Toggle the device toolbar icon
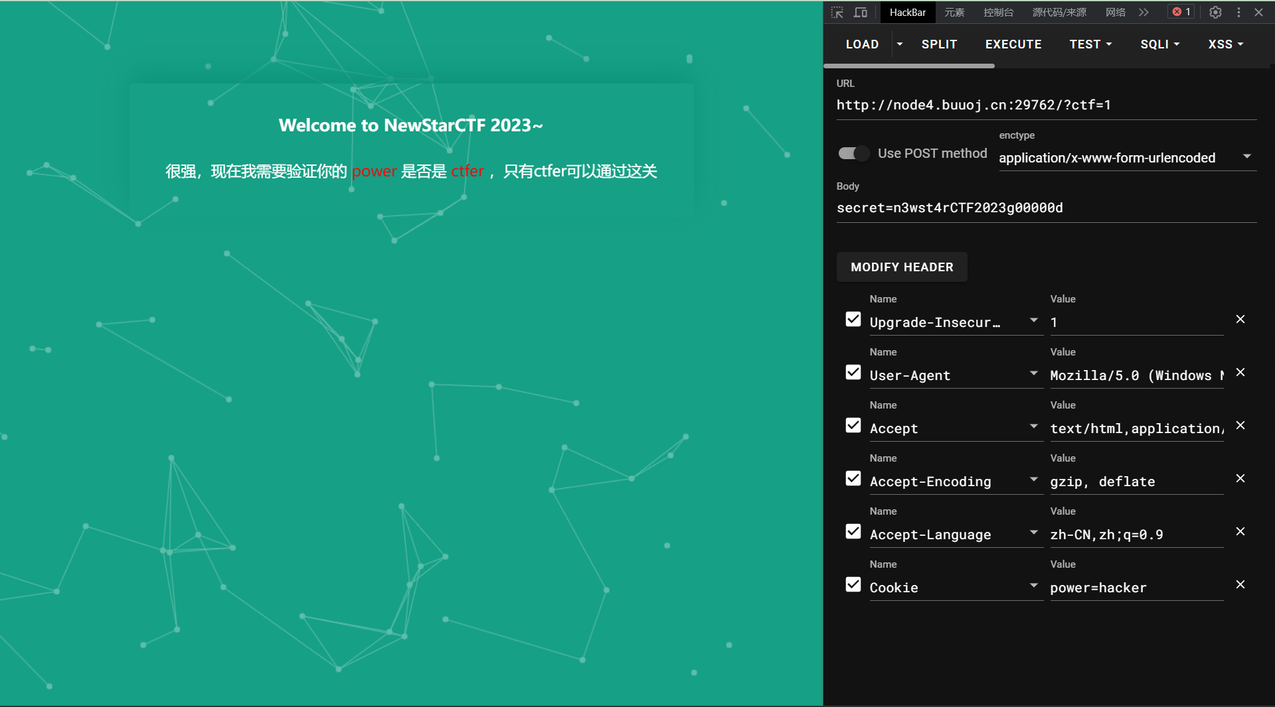1275x707 pixels. pos(861,13)
